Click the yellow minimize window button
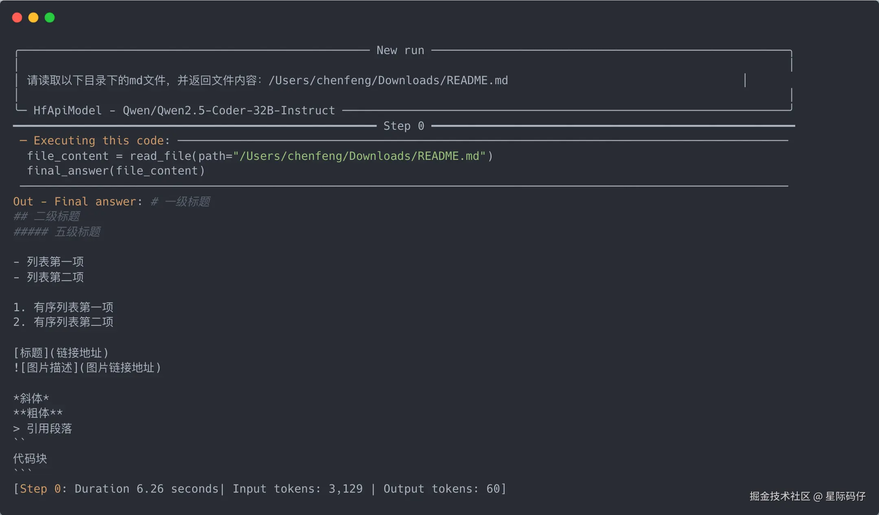 pos(33,17)
